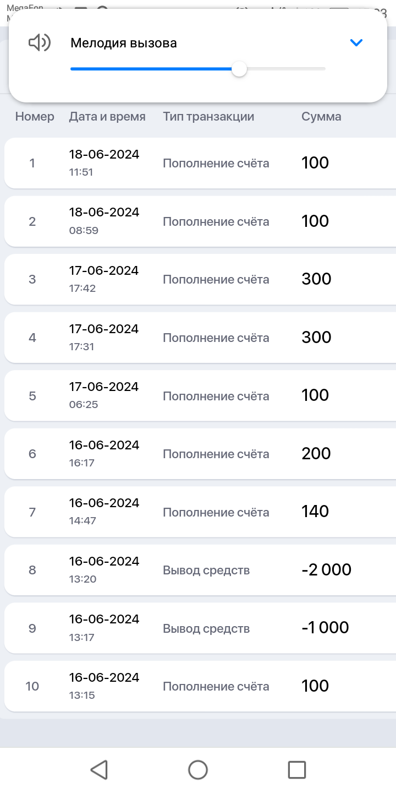Select the 200 deposit transaction row
Viewport: 396px width, 793px height.
200,454
